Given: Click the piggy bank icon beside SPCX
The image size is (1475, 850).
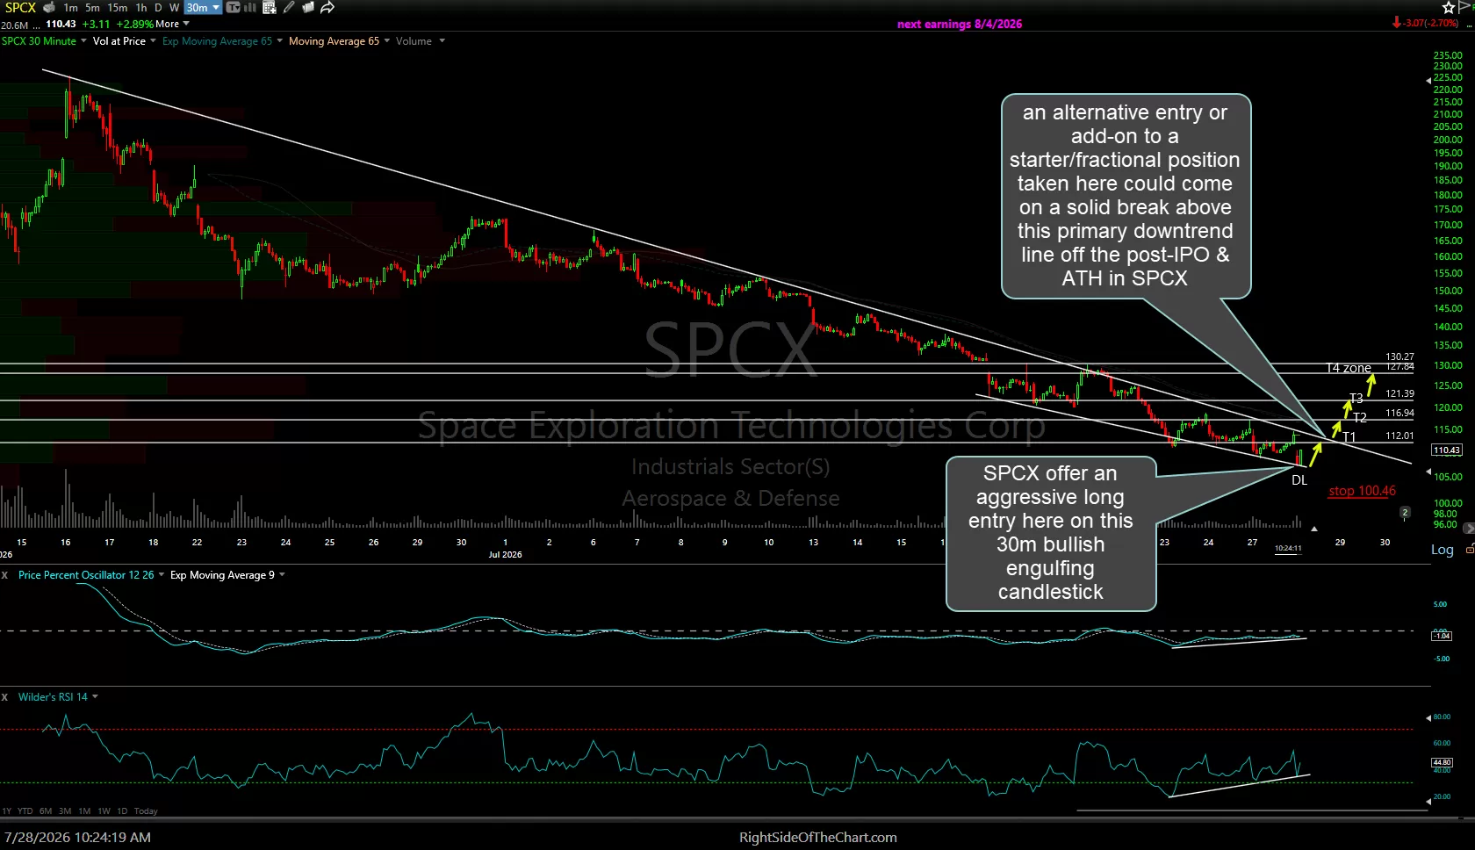Looking at the screenshot, I should click(49, 8).
